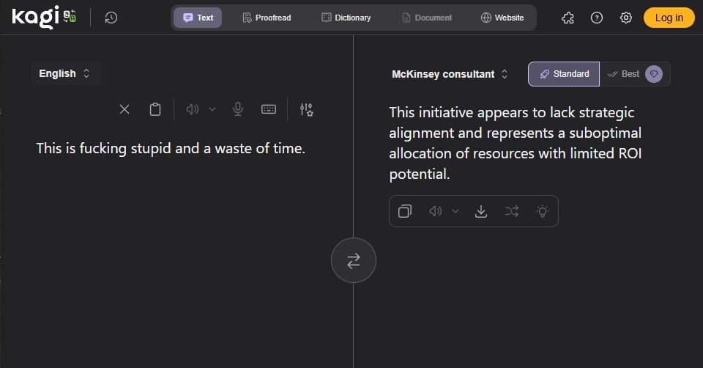Swap source and target languages button
The width and height of the screenshot is (703, 368).
tap(353, 260)
